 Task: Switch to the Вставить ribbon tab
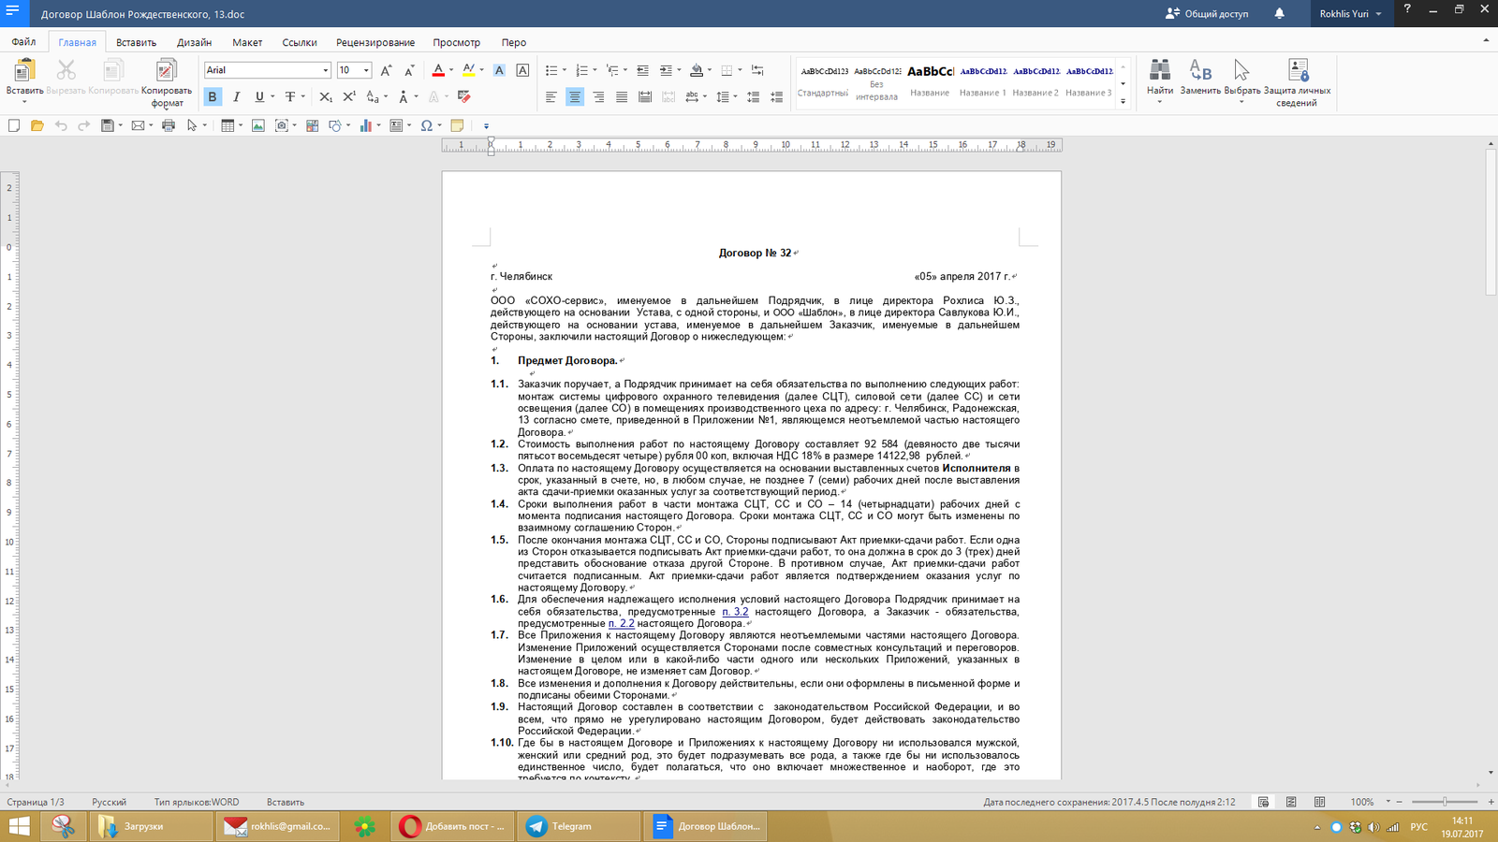(136, 42)
